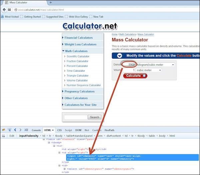Open Fraction Calculator link
Image resolution: width=200 pixels, height=175 pixels.
click(77, 61)
